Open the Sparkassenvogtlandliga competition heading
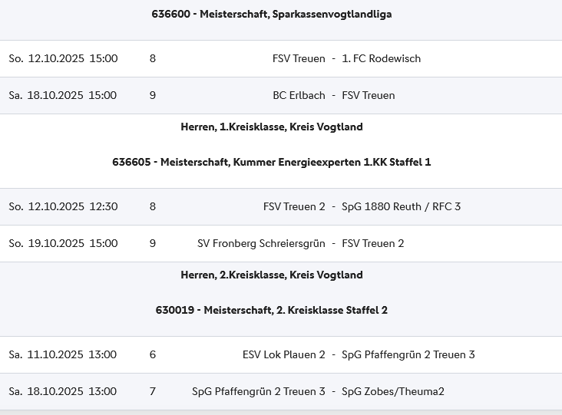562x415 pixels. (x=272, y=15)
